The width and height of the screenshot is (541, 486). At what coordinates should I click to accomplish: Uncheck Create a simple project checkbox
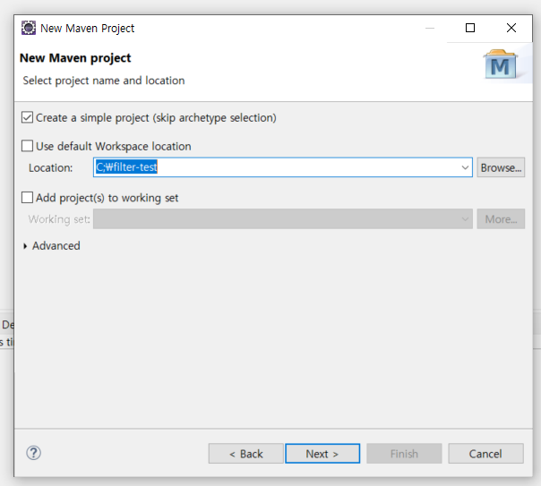click(27, 117)
